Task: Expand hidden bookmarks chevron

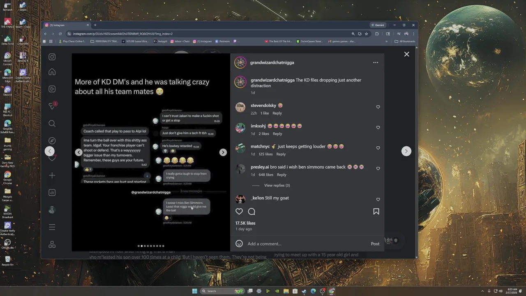Action: tap(386, 41)
